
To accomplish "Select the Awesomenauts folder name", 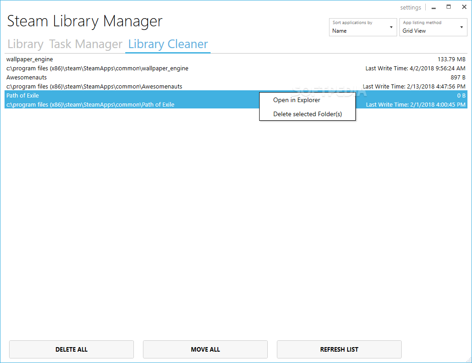I will coord(26,77).
